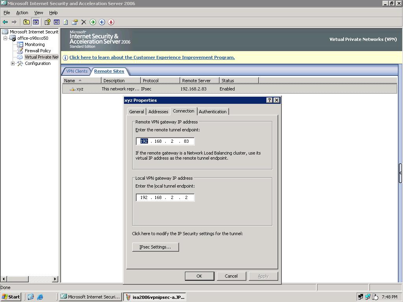Click the IPsec Settings... button

coord(155,247)
